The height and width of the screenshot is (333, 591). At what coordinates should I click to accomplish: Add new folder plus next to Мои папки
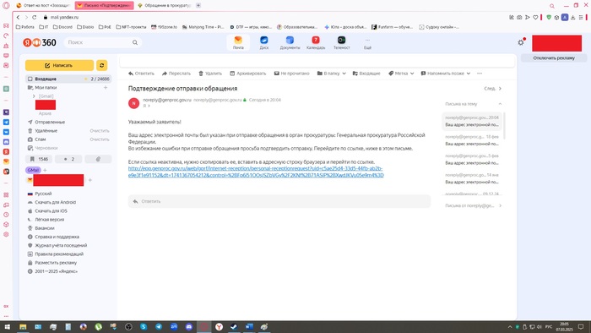coord(106,88)
